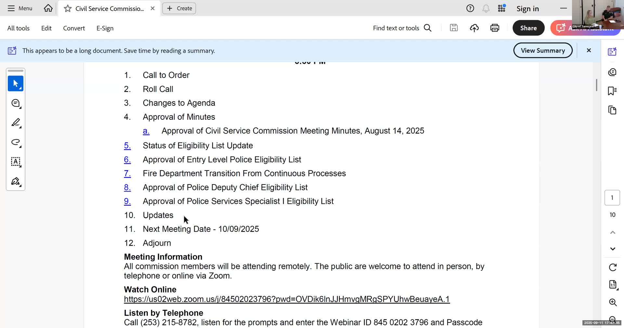Image resolution: width=624 pixels, height=328 pixels.
Task: Click the drag handle atop the tools palette
Action: coord(16,71)
